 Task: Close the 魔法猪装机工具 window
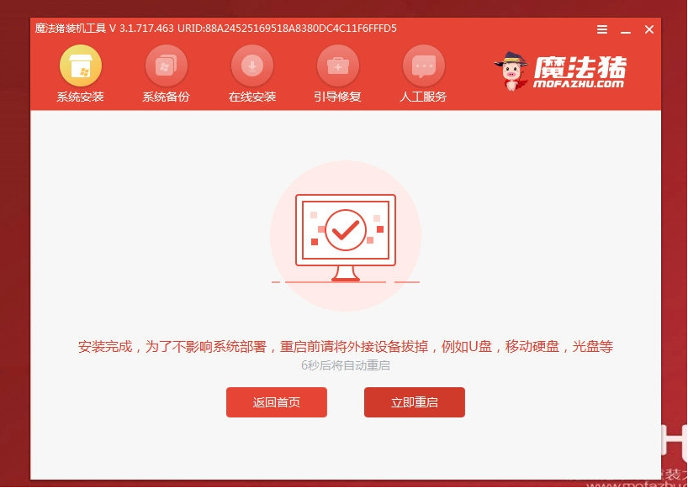[649, 29]
